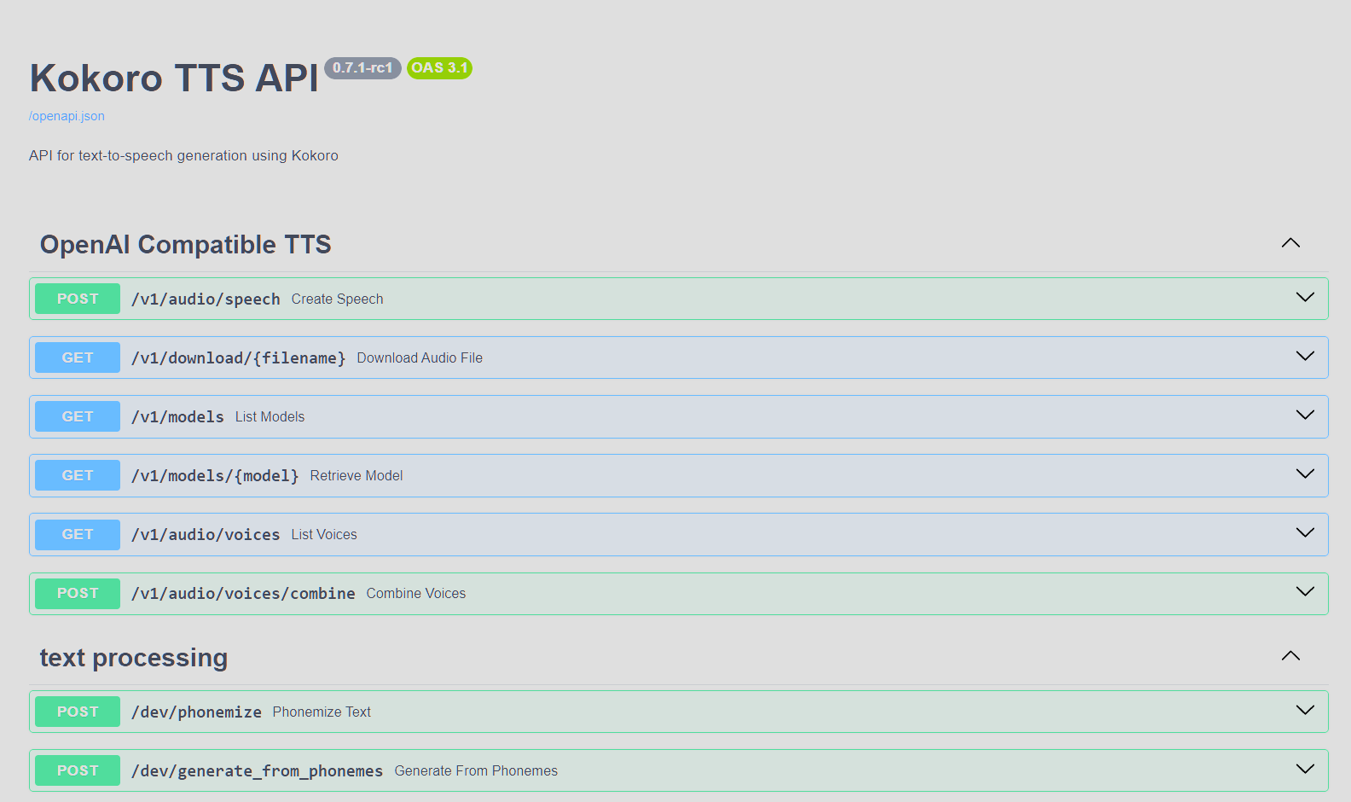The image size is (1351, 802).
Task: Click GET badge for /v1/models/{model}
Action: point(78,475)
